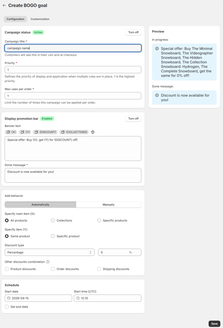The height and width of the screenshot is (328, 223).
Task: Click the clock icon in Start time
Action: (x=78, y=298)
